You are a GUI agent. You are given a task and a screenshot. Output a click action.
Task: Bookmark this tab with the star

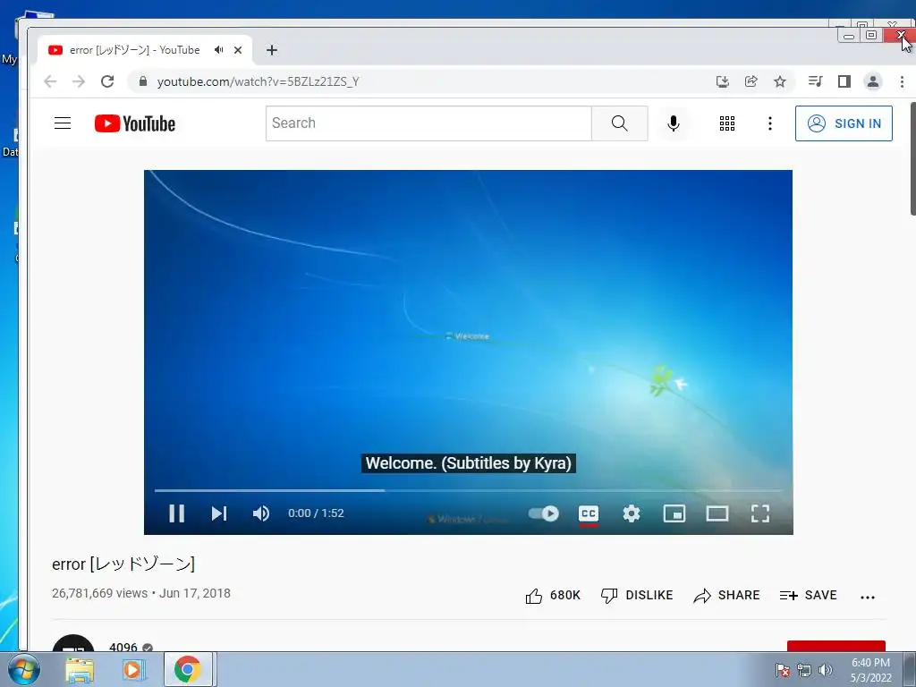pyautogui.click(x=780, y=81)
